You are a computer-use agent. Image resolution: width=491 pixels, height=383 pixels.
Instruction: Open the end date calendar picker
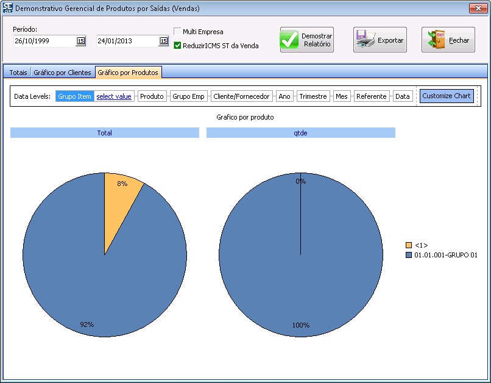pos(163,41)
